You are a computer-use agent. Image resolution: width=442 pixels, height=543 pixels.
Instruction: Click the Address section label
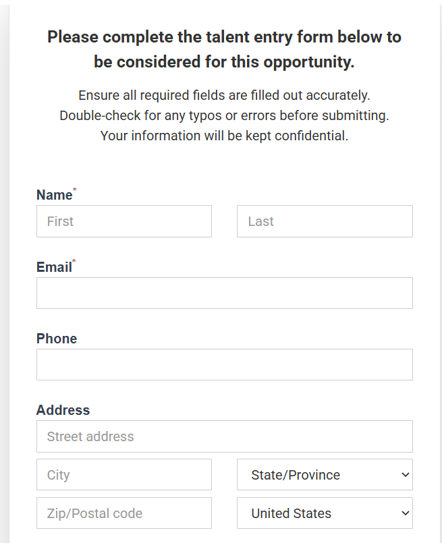pos(63,410)
